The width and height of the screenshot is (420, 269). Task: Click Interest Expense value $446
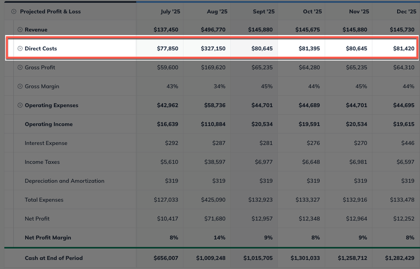[x=408, y=143]
